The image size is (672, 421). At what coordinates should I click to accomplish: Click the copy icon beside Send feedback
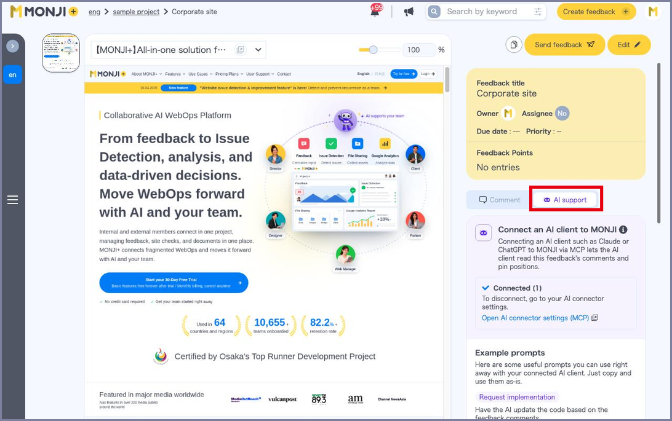click(x=513, y=44)
